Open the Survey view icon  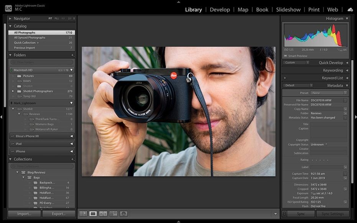coord(114,214)
